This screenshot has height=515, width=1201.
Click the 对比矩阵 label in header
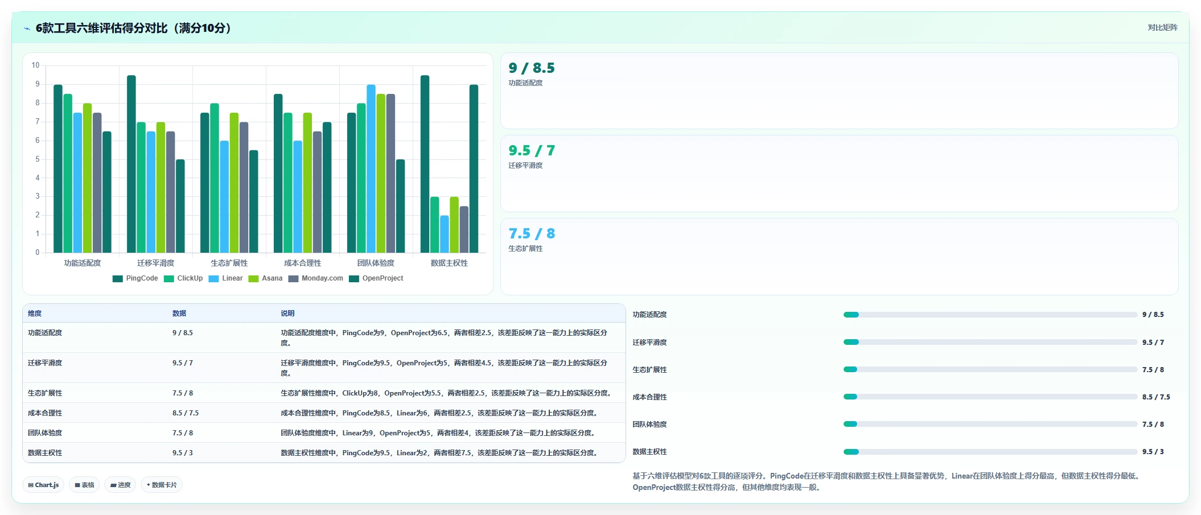point(1162,27)
